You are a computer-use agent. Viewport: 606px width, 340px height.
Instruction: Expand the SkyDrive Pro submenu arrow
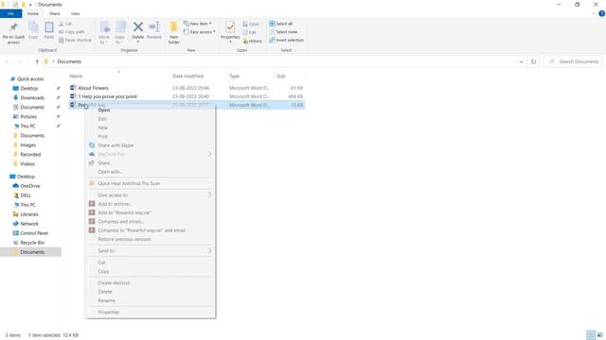click(209, 154)
